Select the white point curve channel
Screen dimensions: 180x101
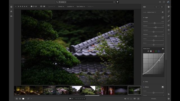pos(151,51)
